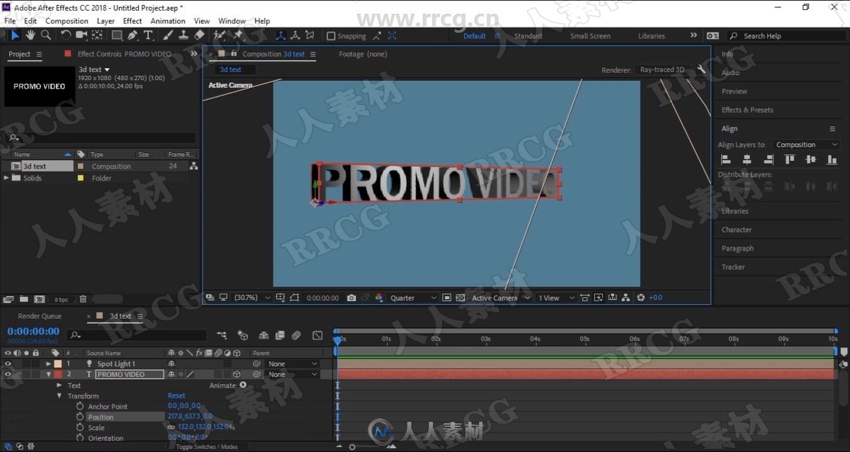This screenshot has height=452, width=850.
Task: Expand the Spot Light 1 layer properties
Action: point(48,363)
